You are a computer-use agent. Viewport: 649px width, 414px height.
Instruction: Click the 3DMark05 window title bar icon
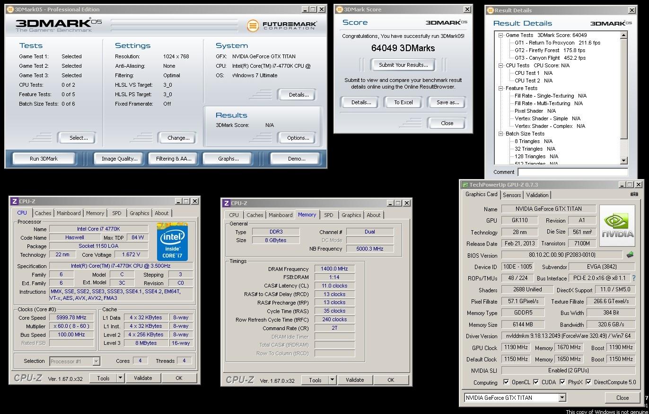point(10,9)
